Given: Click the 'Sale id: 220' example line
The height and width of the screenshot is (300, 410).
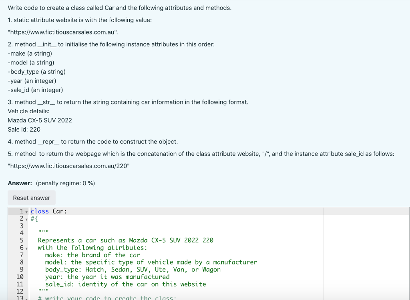Looking at the screenshot, I should pos(24,129).
